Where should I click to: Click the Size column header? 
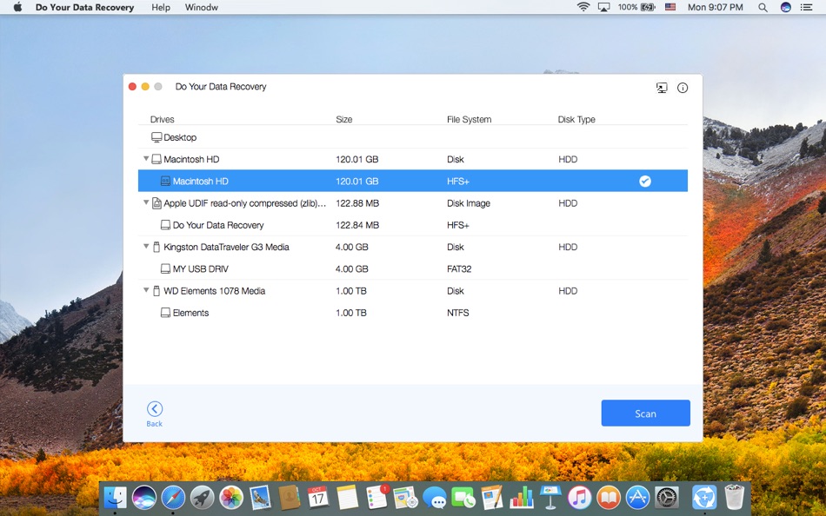[344, 120]
